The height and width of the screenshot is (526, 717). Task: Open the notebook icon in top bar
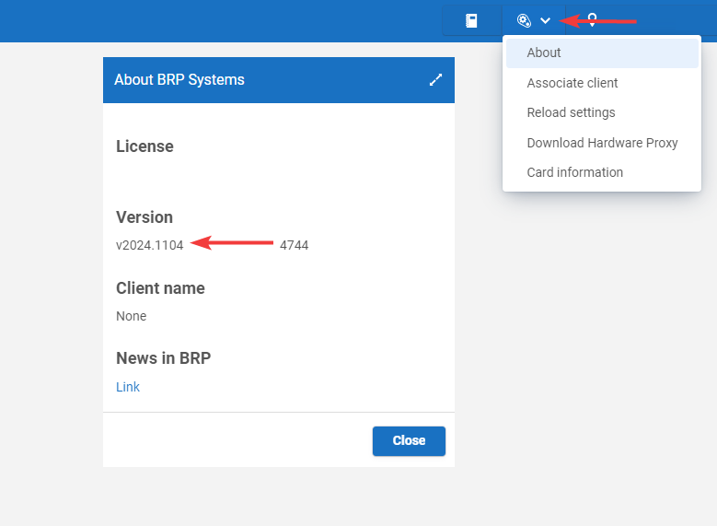tap(471, 20)
